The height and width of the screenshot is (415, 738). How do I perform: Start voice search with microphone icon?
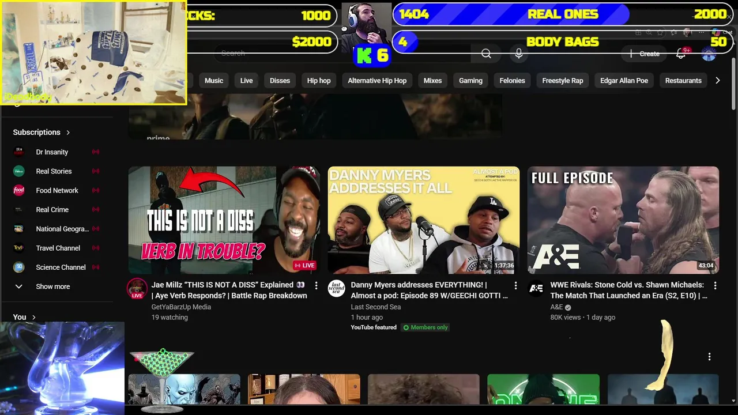pos(519,54)
